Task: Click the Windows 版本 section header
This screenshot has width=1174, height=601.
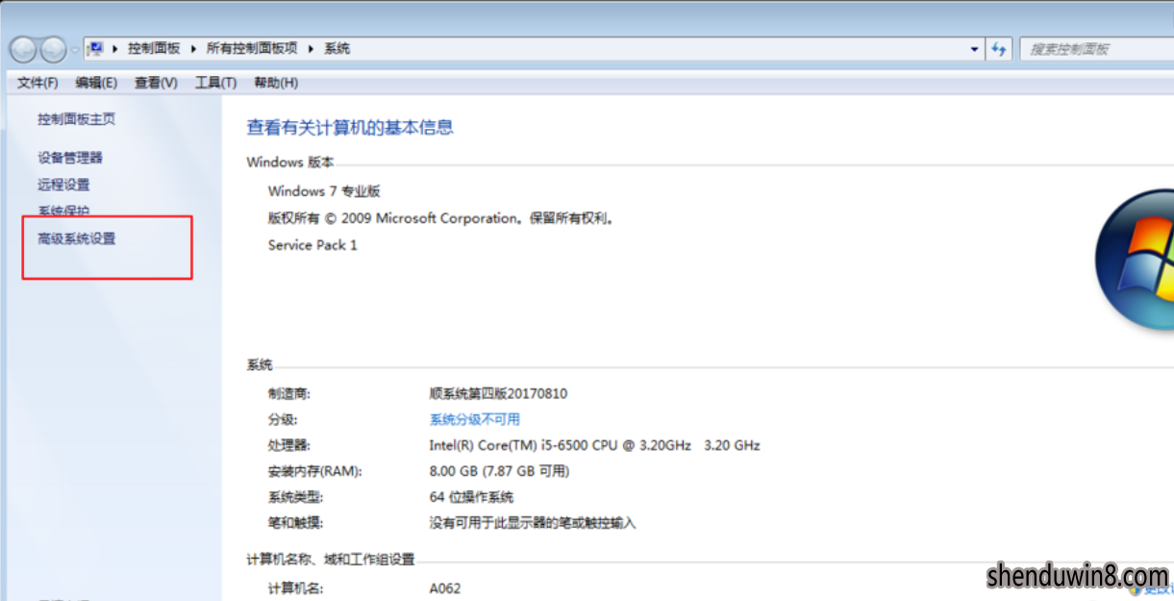Action: tap(290, 163)
